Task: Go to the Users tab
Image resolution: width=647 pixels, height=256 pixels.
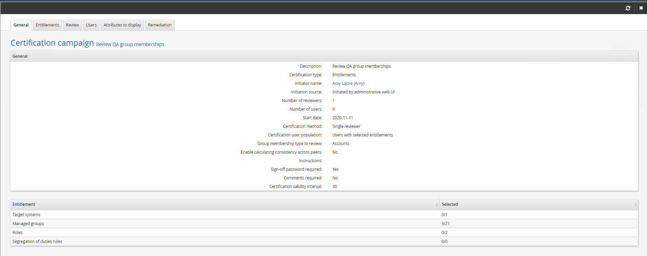Action: pyautogui.click(x=91, y=25)
